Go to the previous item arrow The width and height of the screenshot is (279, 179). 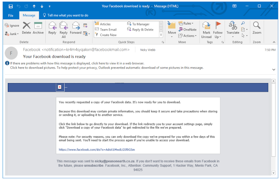[34, 7]
